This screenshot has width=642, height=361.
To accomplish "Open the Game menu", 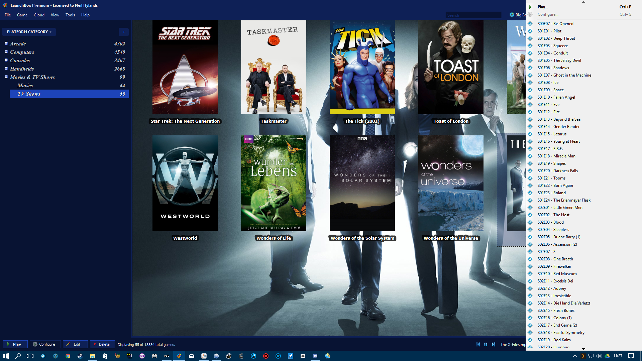I will pos(22,15).
